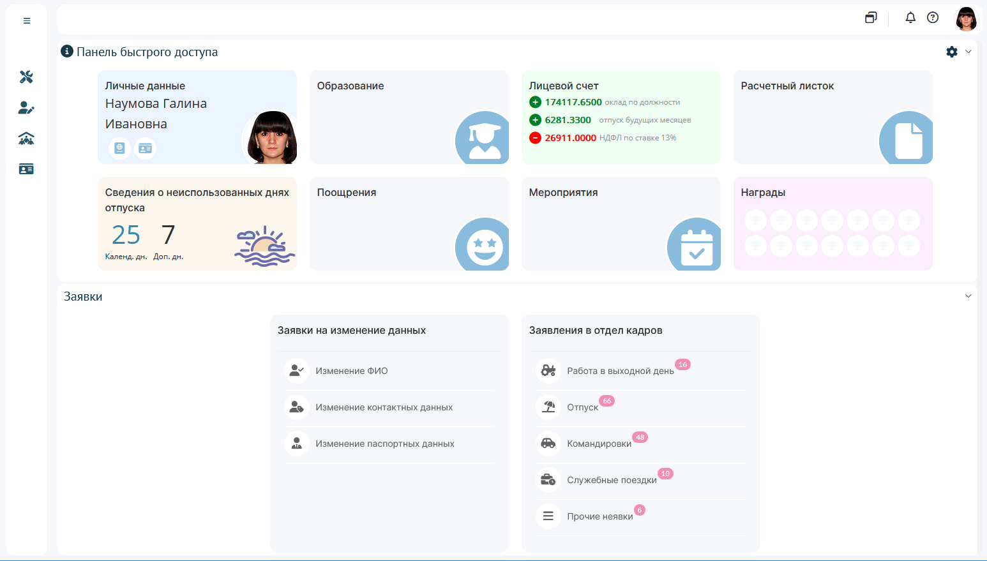This screenshot has width=987, height=561.
Task: Click the notification bell icon
Action: point(910,18)
